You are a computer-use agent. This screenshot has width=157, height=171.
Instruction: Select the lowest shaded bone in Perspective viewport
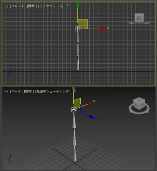pyautogui.click(x=75, y=155)
